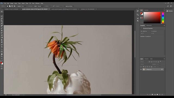Open the Search icon at top right
174x98 pixels.
pos(168,6)
